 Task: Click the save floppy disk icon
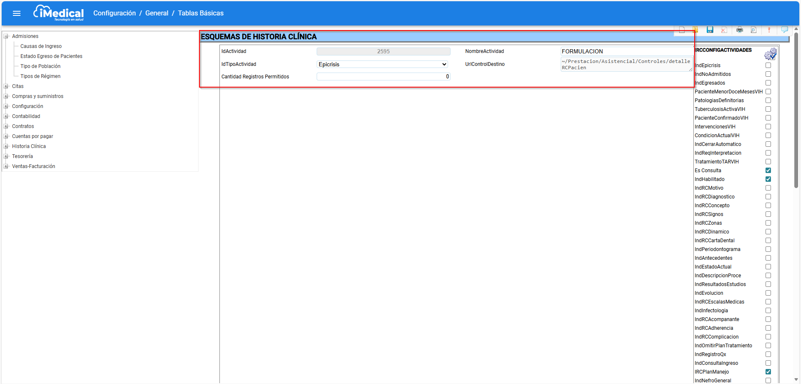click(x=710, y=30)
